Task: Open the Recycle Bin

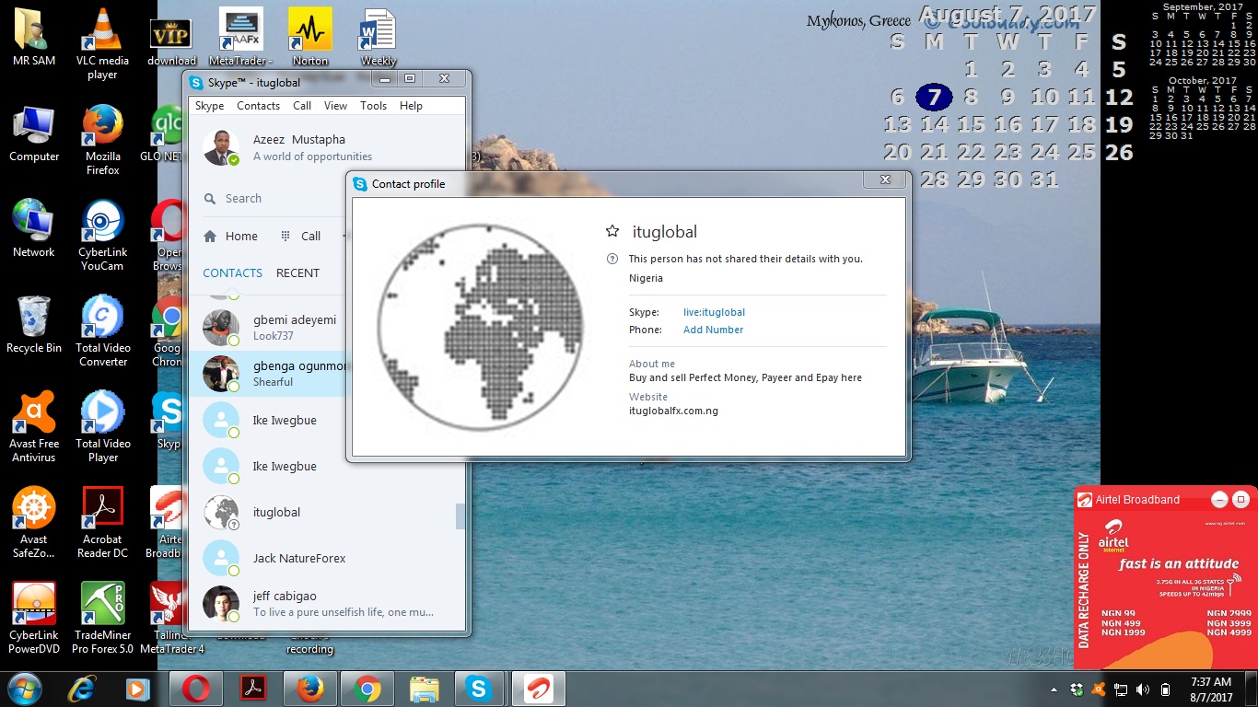Action: click(x=34, y=324)
